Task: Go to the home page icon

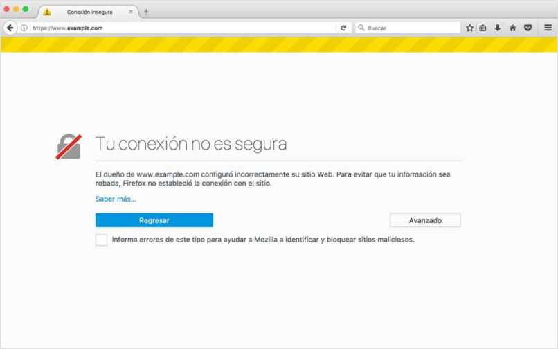Action: (x=513, y=28)
